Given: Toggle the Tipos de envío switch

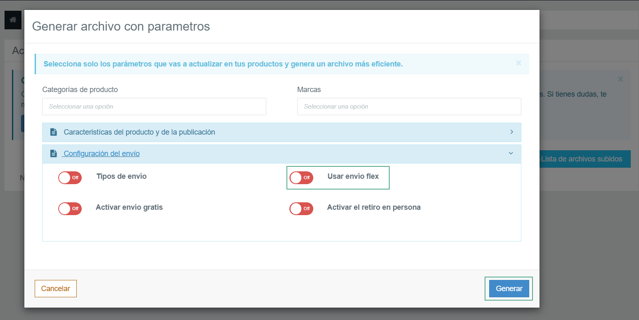Looking at the screenshot, I should click(70, 178).
